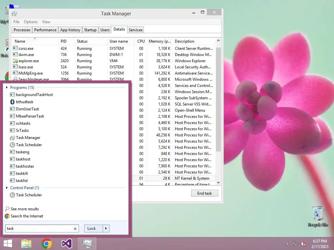Open View menu in Task Manager

pyautogui.click(x=46, y=22)
